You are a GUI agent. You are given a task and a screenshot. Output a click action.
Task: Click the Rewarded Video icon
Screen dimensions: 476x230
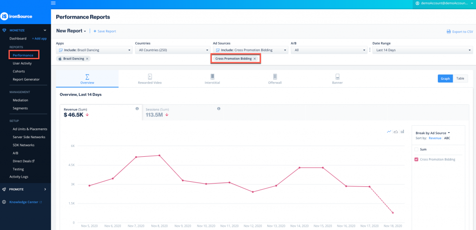[x=150, y=77]
